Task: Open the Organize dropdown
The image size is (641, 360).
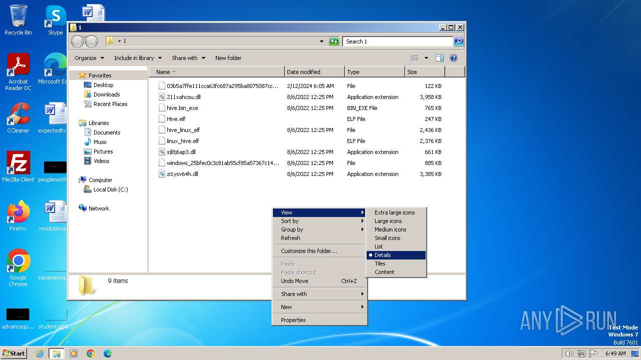Action: tap(89, 58)
